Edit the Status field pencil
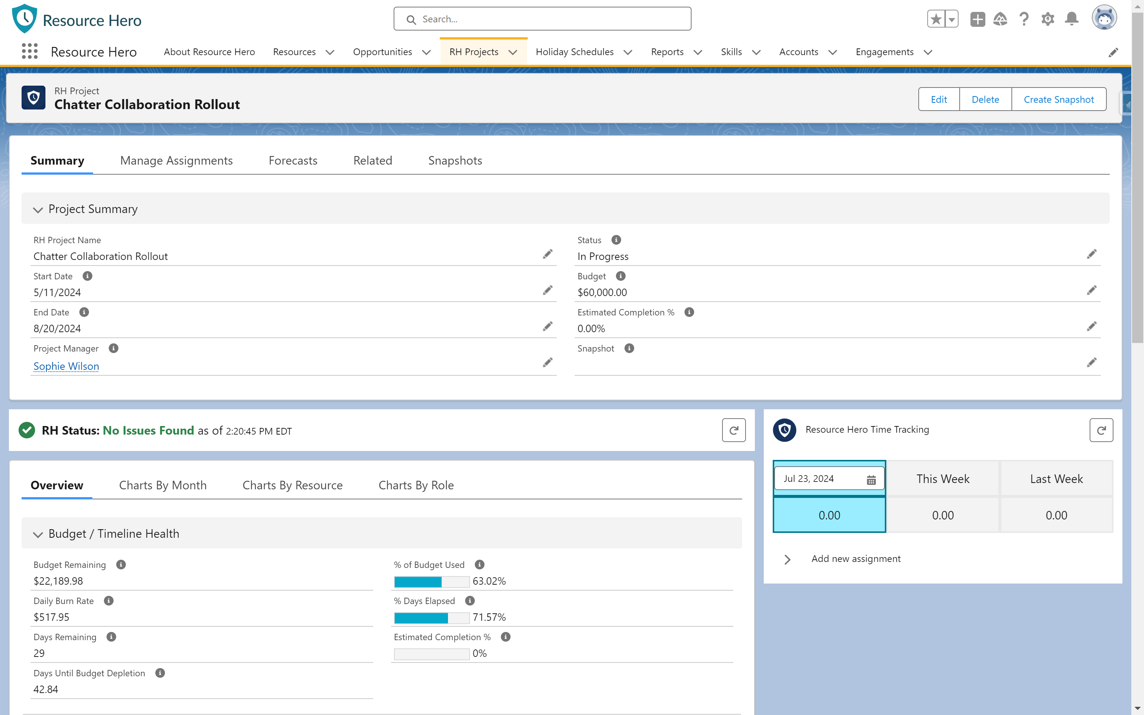 click(1091, 254)
